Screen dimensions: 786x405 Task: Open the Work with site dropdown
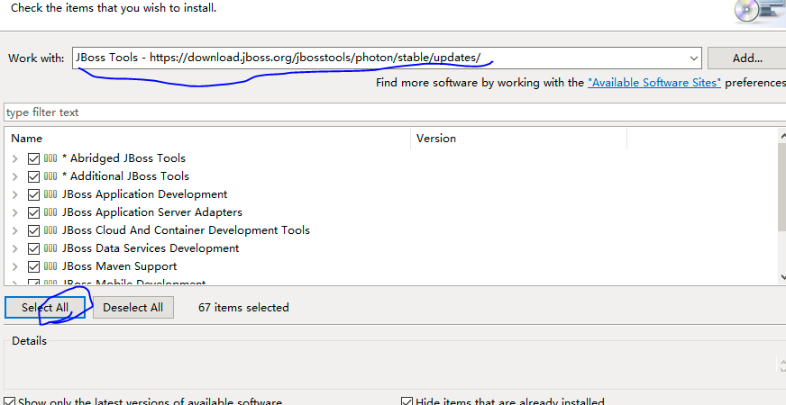point(694,58)
